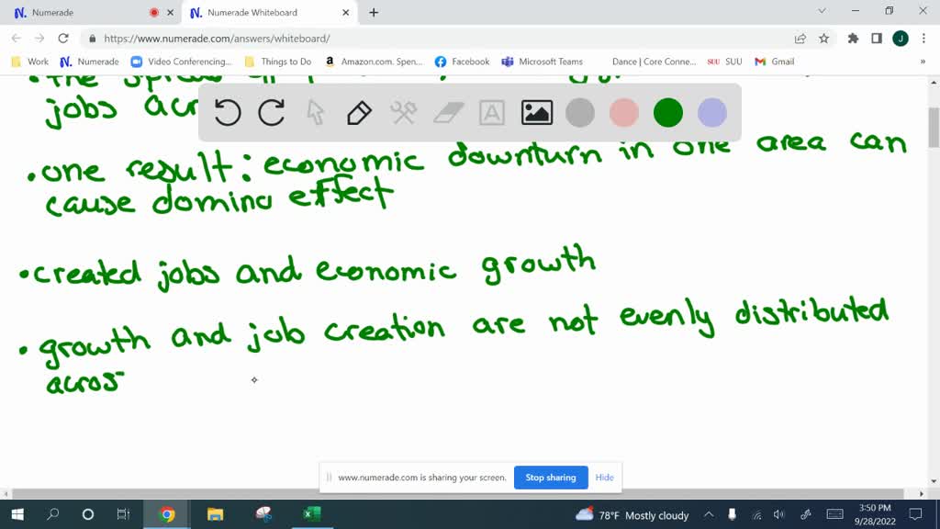Choose the gray color swatch
The image size is (940, 529).
point(580,113)
